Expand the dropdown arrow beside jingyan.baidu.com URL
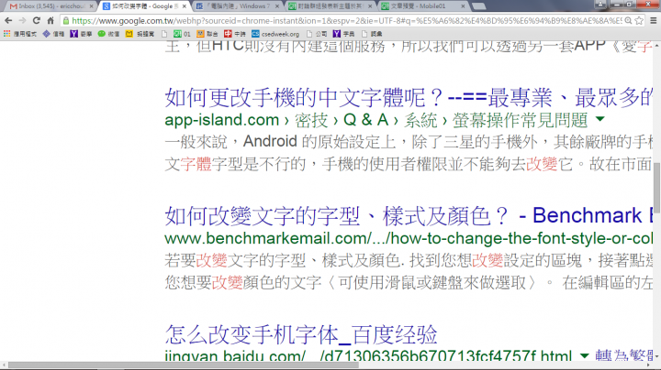 click(584, 356)
